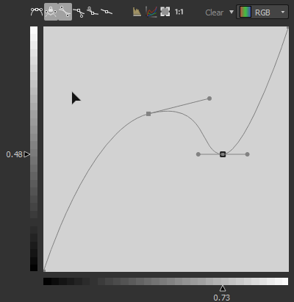Select the curve start point at bottom-left
The width and height of the screenshot is (294, 302).
[44, 270]
